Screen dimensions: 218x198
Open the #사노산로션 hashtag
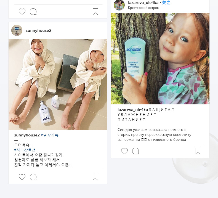click(25, 150)
